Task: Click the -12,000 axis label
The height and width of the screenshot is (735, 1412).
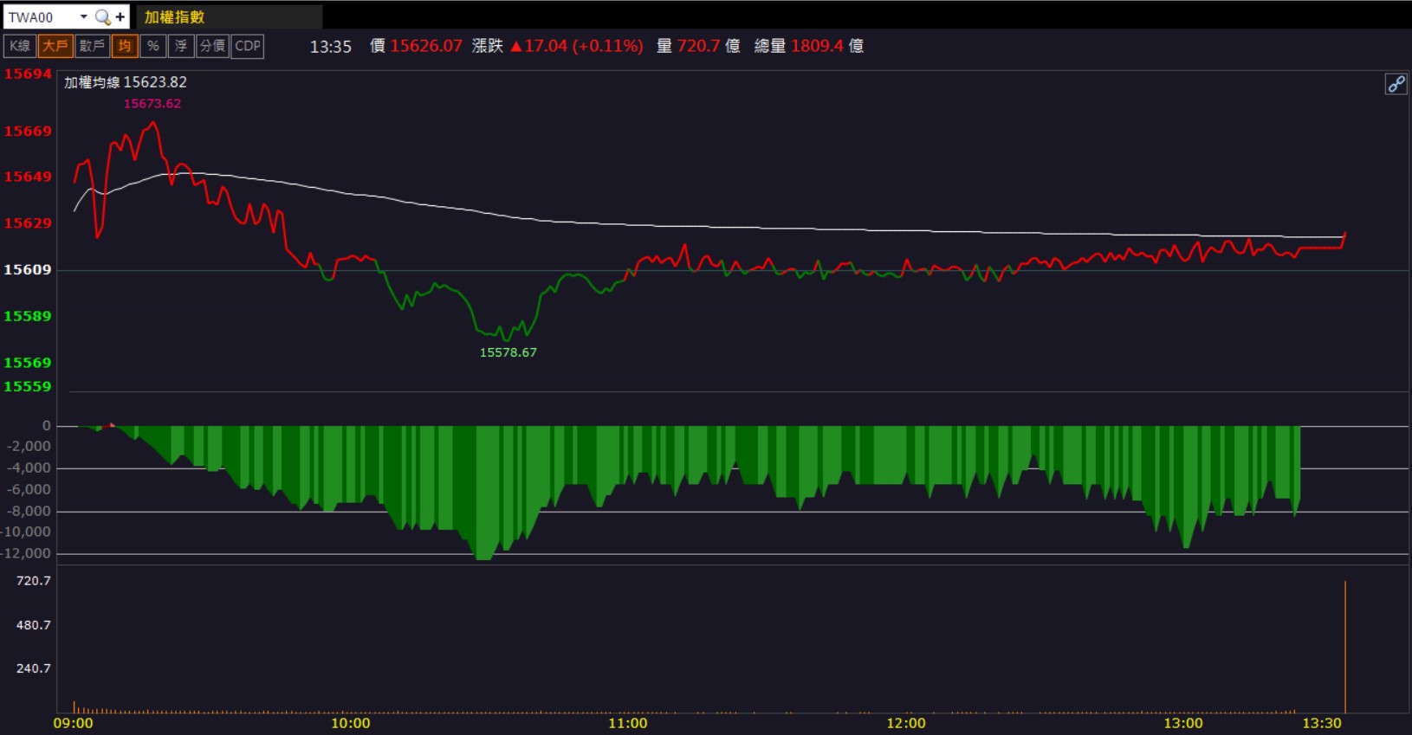Action: click(x=27, y=553)
